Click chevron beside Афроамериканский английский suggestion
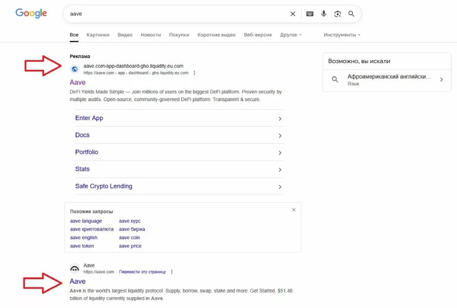 click(x=442, y=80)
